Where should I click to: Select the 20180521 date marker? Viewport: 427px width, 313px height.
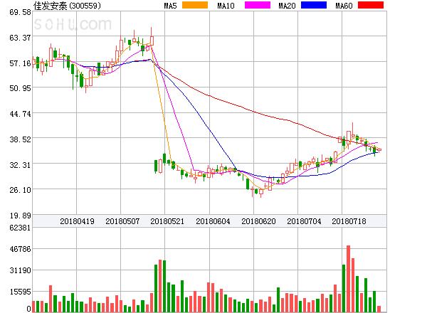167,221
